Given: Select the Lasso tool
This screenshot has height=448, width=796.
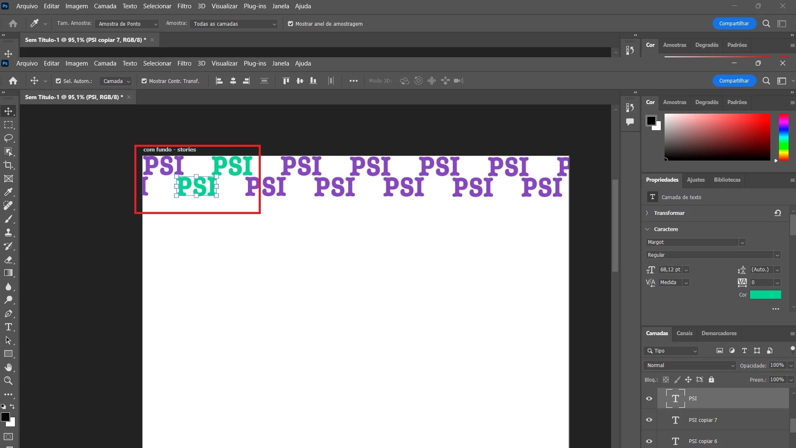Looking at the screenshot, I should coord(8,138).
